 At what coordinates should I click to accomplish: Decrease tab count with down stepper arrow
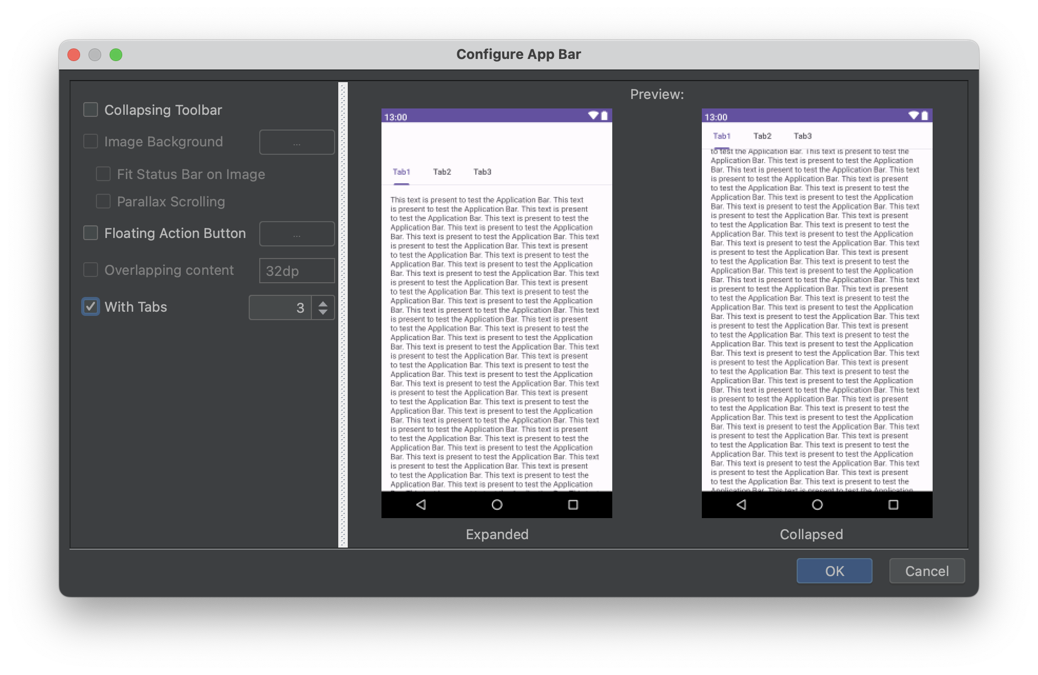(323, 312)
